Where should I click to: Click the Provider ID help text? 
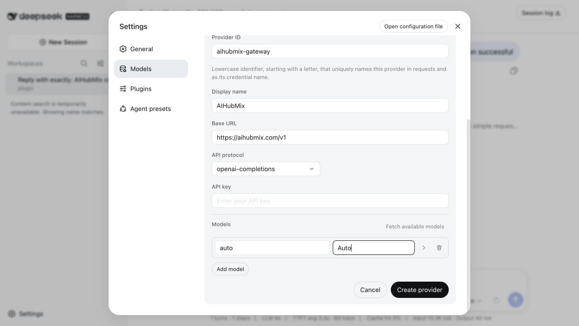pyautogui.click(x=329, y=73)
